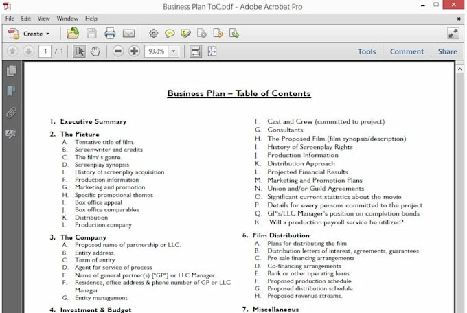Add a sticky note comment via the speech bubble icon
Image resolution: width=467 pixels, height=313 pixels.
(x=170, y=34)
